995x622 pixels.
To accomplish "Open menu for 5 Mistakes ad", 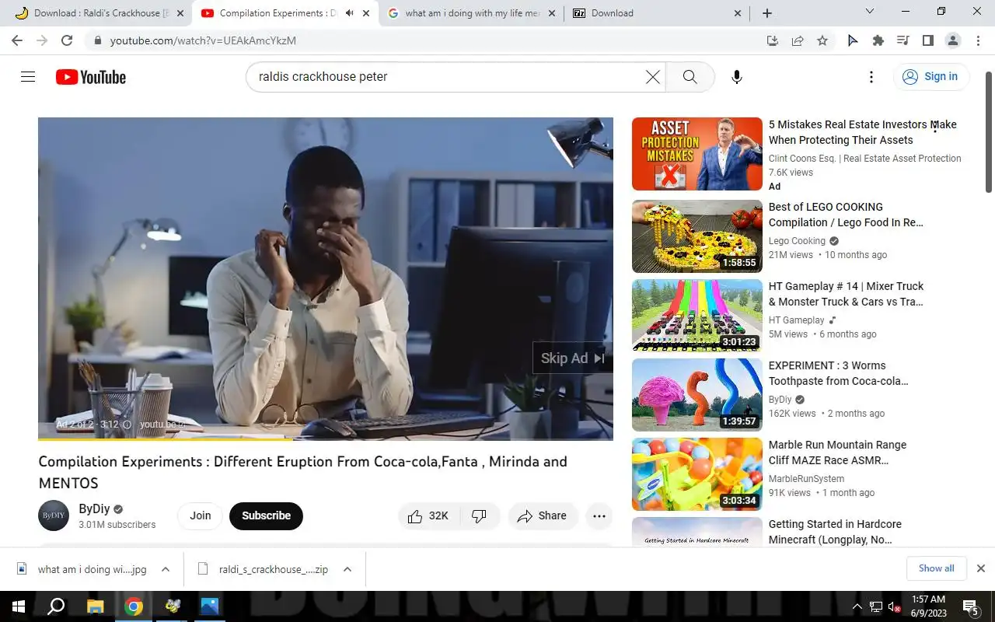I will click(935, 126).
